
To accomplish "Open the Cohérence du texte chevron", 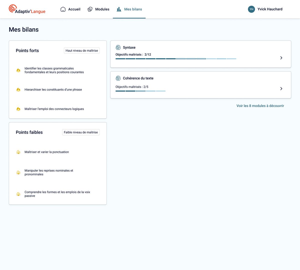I will (281, 88).
